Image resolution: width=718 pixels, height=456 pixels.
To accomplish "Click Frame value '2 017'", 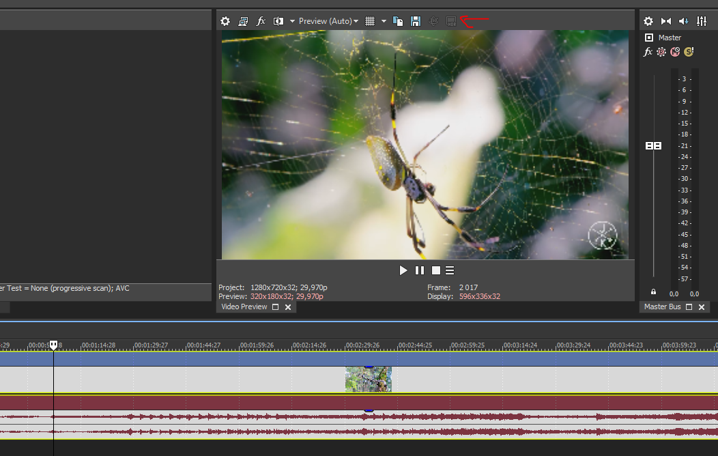I will (x=468, y=287).
